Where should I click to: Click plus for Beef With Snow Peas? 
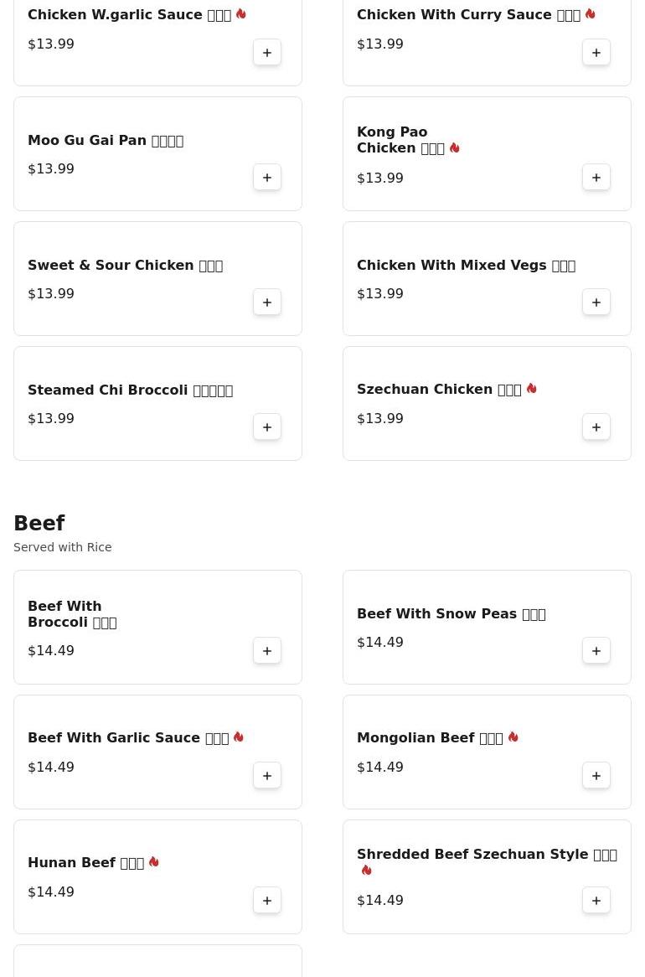[596, 650]
